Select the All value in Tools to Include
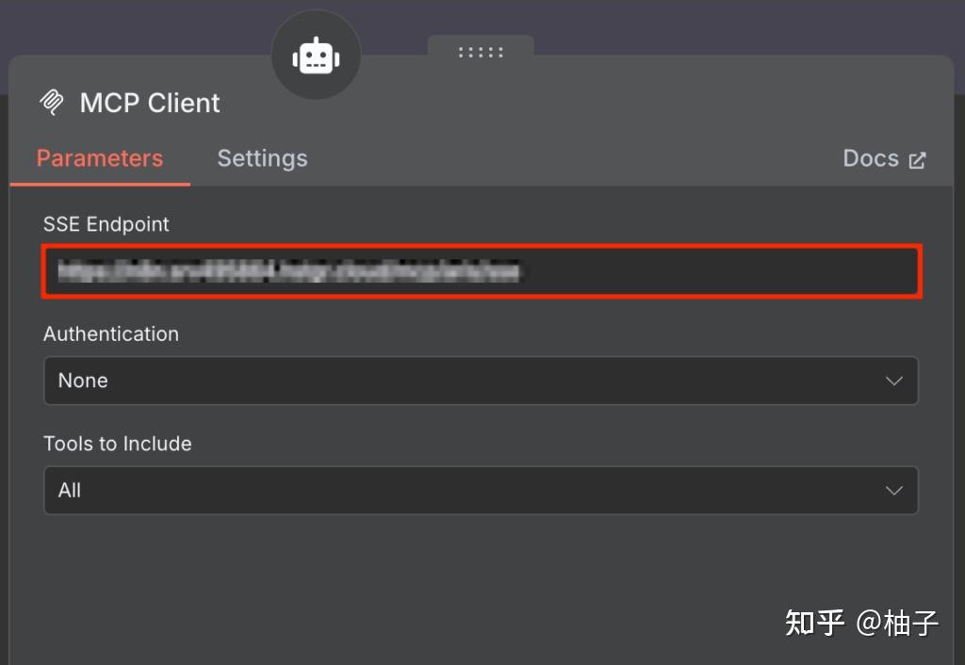Screen dimensions: 965x665 (x=70, y=490)
